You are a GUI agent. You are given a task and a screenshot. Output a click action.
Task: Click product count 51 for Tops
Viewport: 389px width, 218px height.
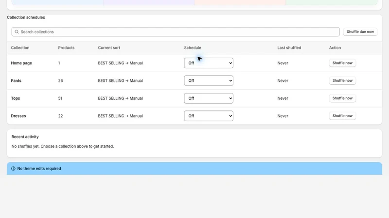click(60, 98)
